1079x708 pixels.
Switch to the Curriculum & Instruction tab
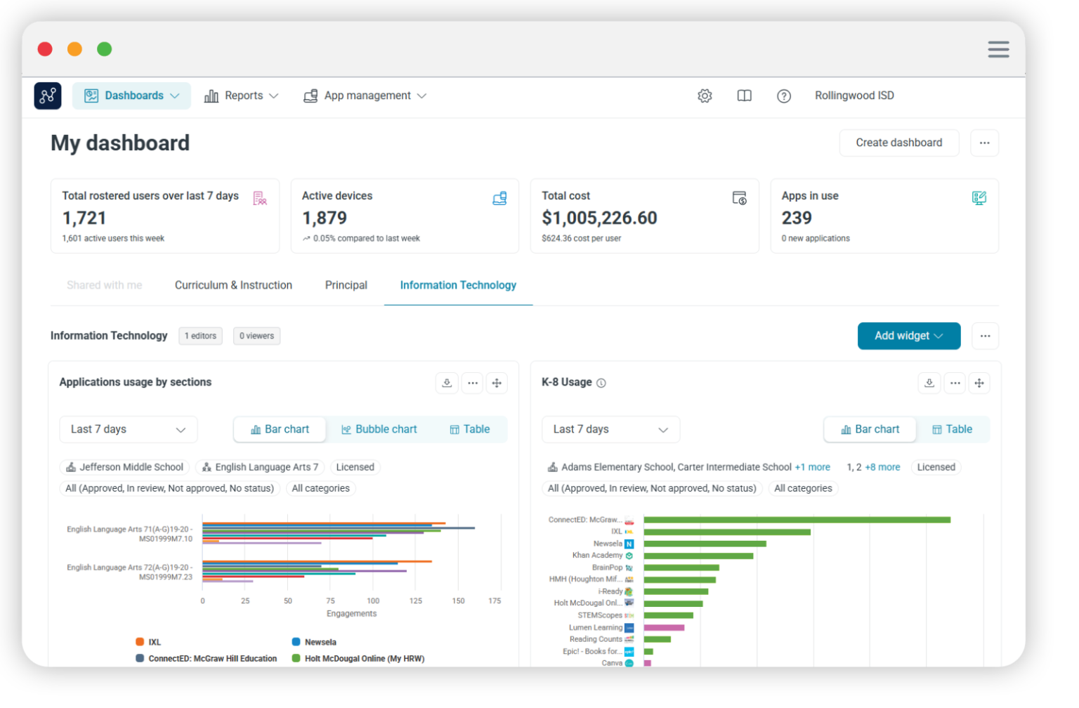coord(233,285)
